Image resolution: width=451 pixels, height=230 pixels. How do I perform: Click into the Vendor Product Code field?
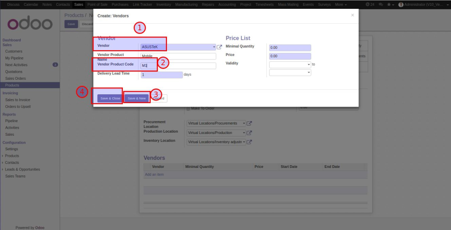click(x=178, y=66)
